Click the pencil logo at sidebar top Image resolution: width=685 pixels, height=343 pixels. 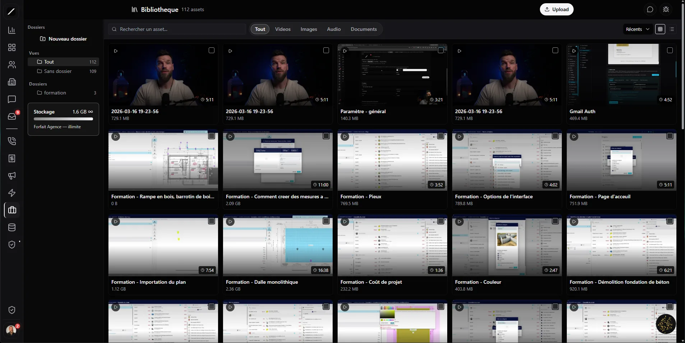pyautogui.click(x=11, y=11)
